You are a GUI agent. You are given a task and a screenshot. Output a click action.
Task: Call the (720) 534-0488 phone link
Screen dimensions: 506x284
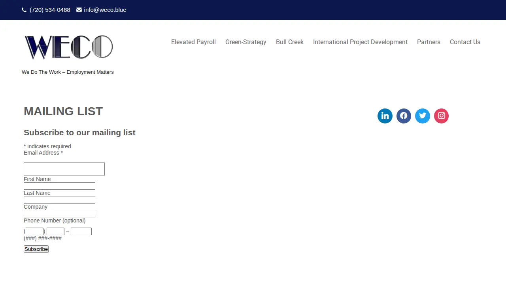(50, 10)
